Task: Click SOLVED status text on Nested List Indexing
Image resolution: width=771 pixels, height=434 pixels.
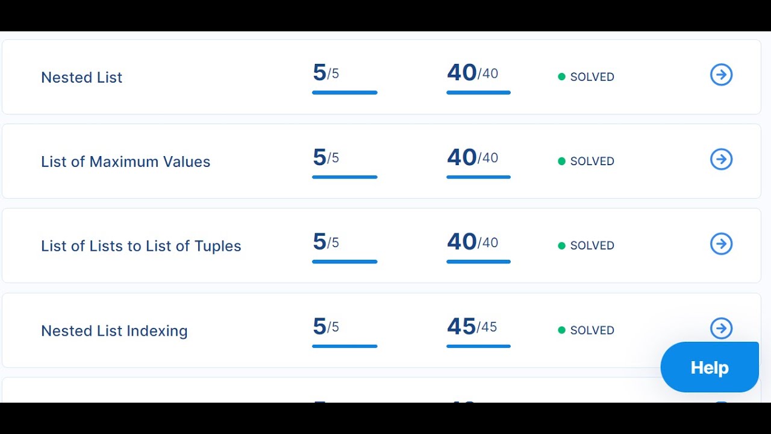Action: [x=592, y=330]
